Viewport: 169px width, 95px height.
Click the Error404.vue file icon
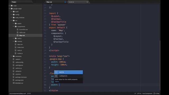pyautogui.click(x=18, y=29)
